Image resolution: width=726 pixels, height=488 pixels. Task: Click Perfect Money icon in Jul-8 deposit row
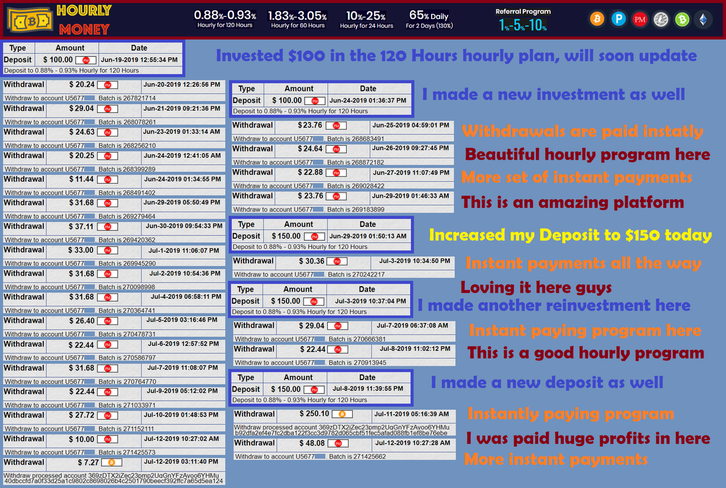click(x=314, y=389)
